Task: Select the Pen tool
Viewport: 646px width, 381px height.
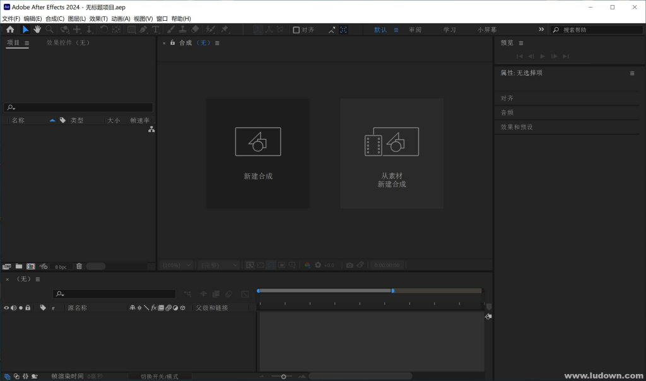Action: 143,29
